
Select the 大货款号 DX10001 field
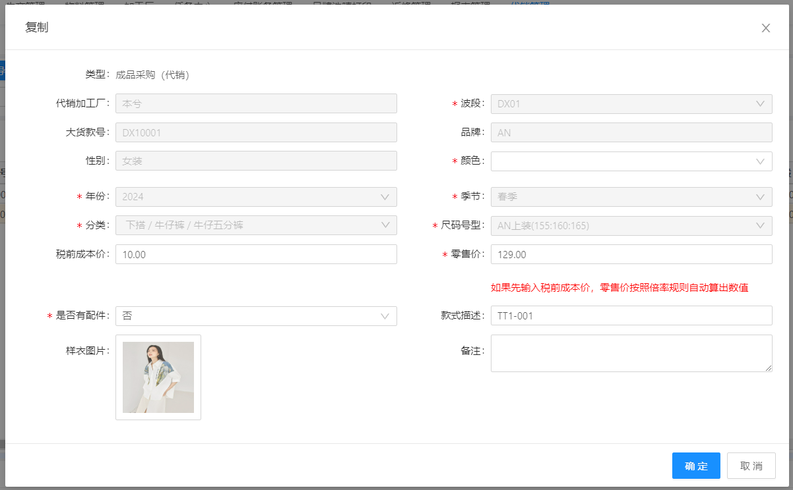256,133
